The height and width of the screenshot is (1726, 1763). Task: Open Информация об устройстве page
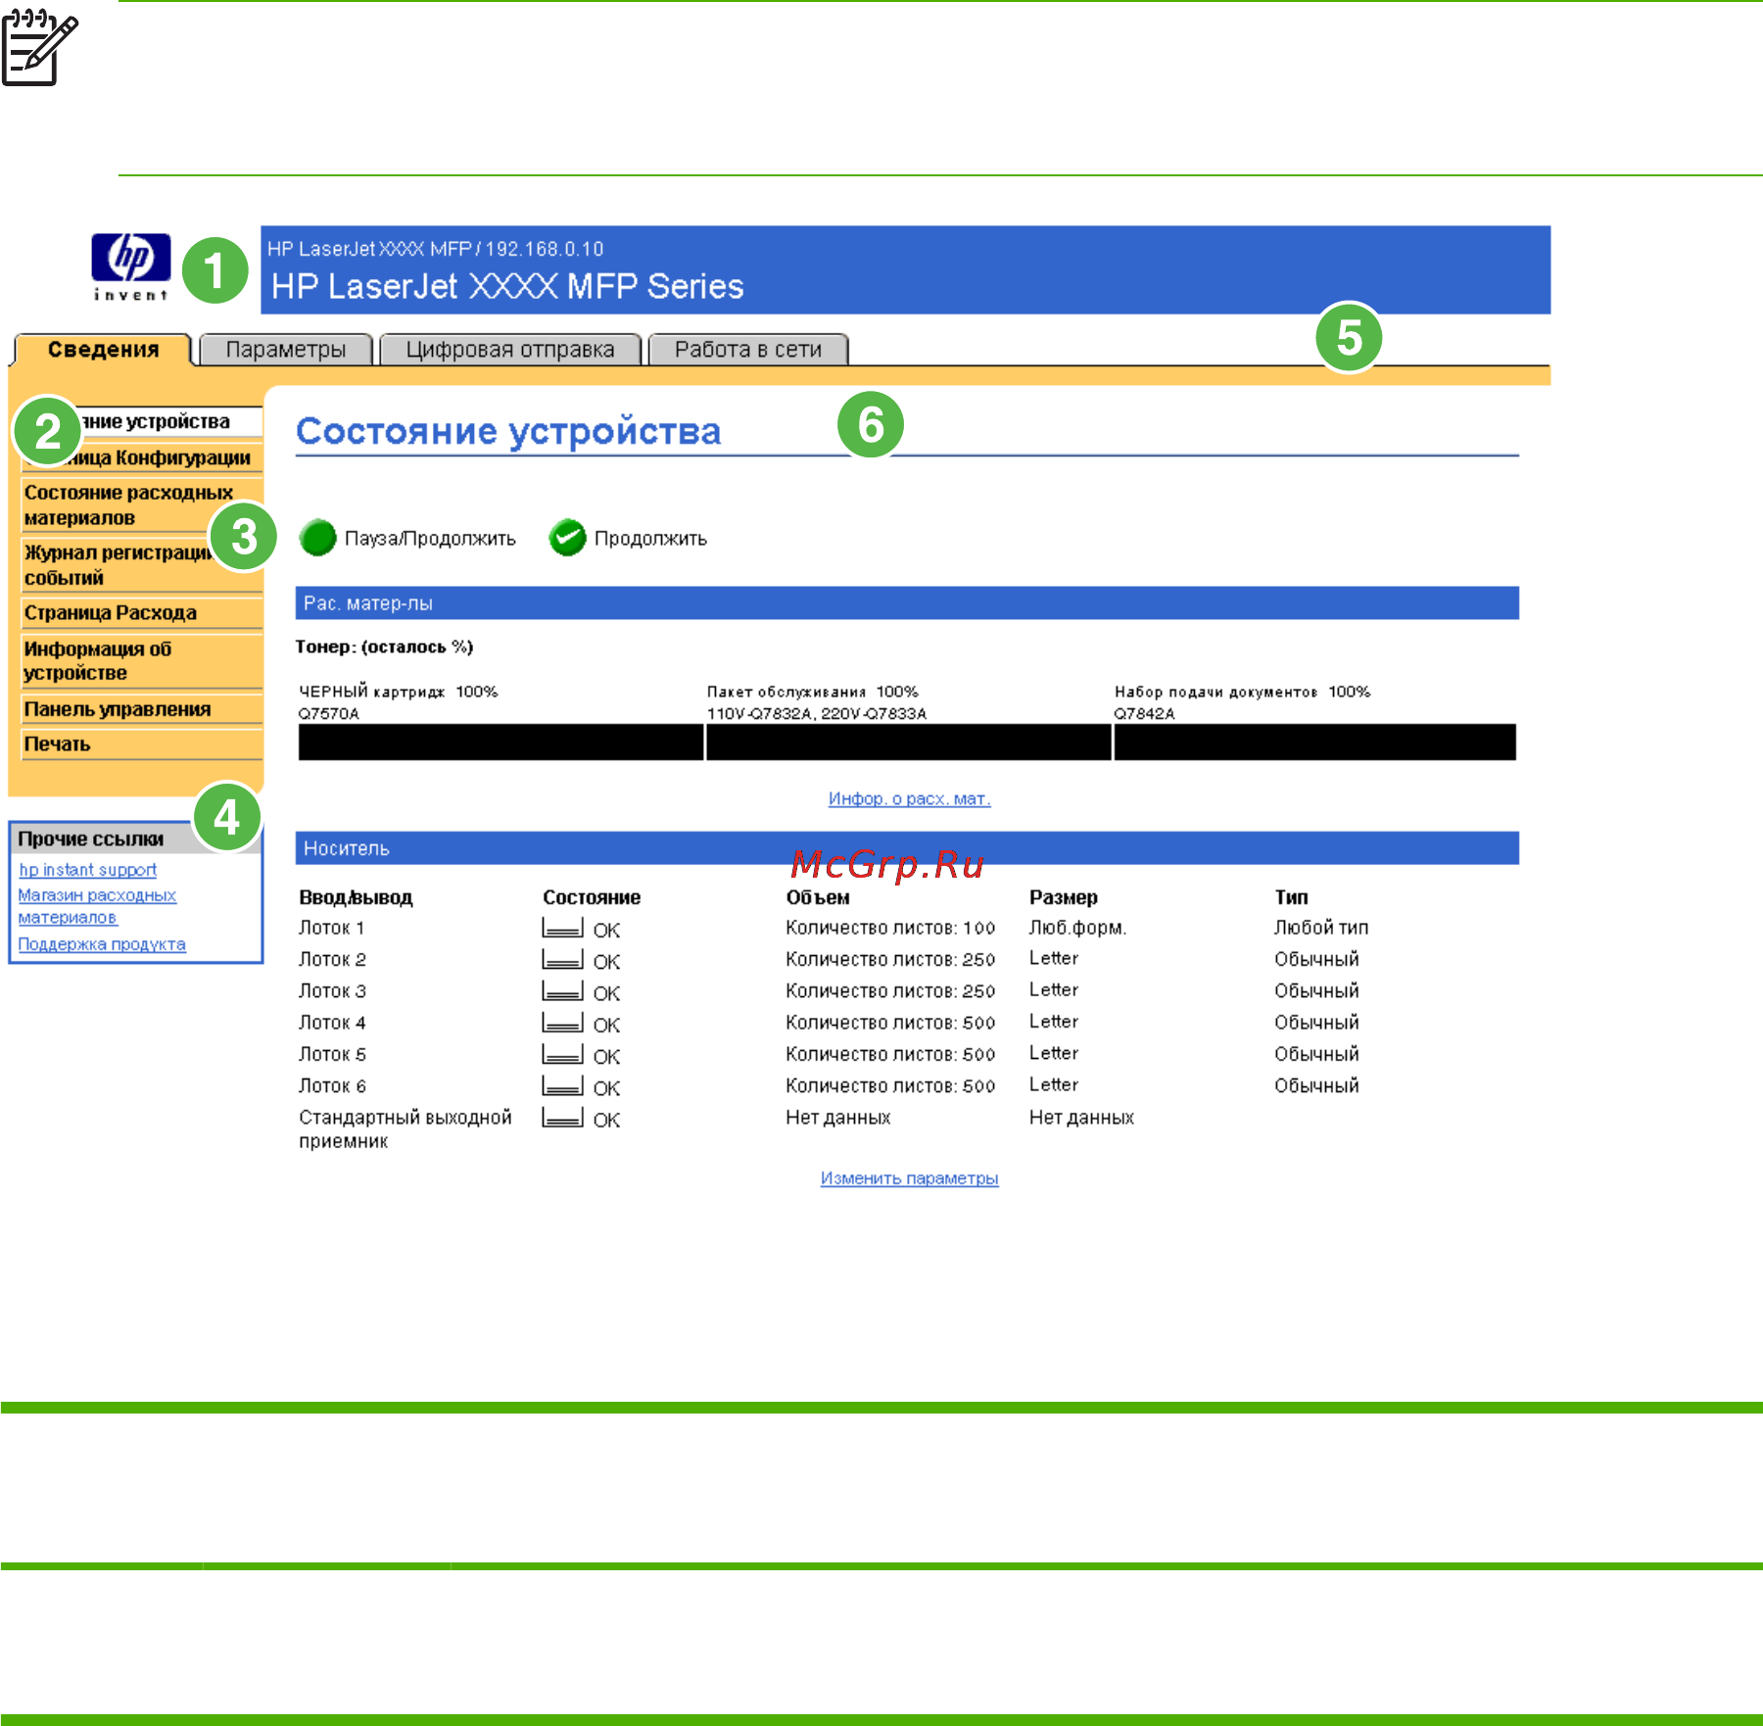coord(142,661)
